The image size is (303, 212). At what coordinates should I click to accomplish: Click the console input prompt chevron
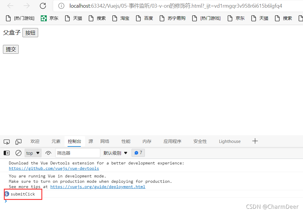[x=6, y=201]
